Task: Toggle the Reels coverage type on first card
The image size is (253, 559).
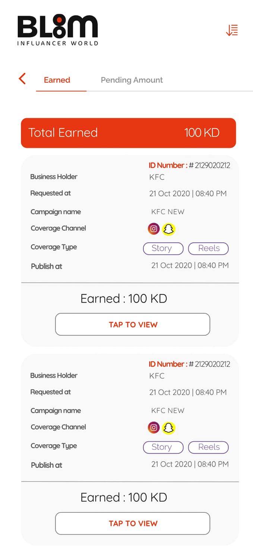Action: 208,248
